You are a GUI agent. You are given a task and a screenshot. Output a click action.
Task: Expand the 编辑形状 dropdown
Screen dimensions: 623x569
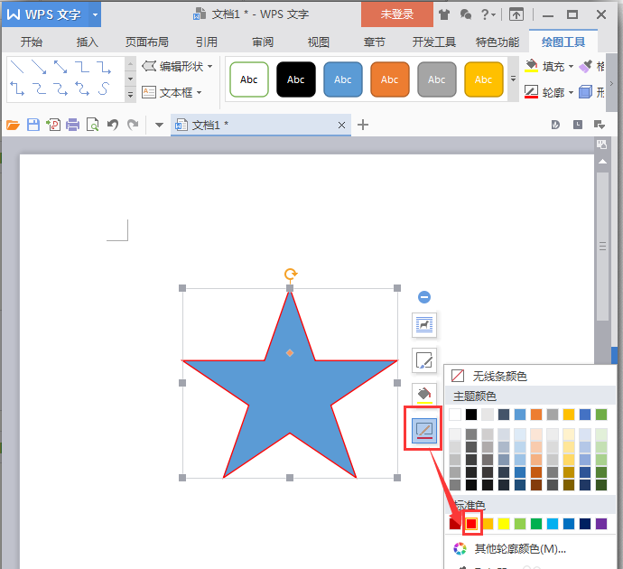click(x=210, y=67)
